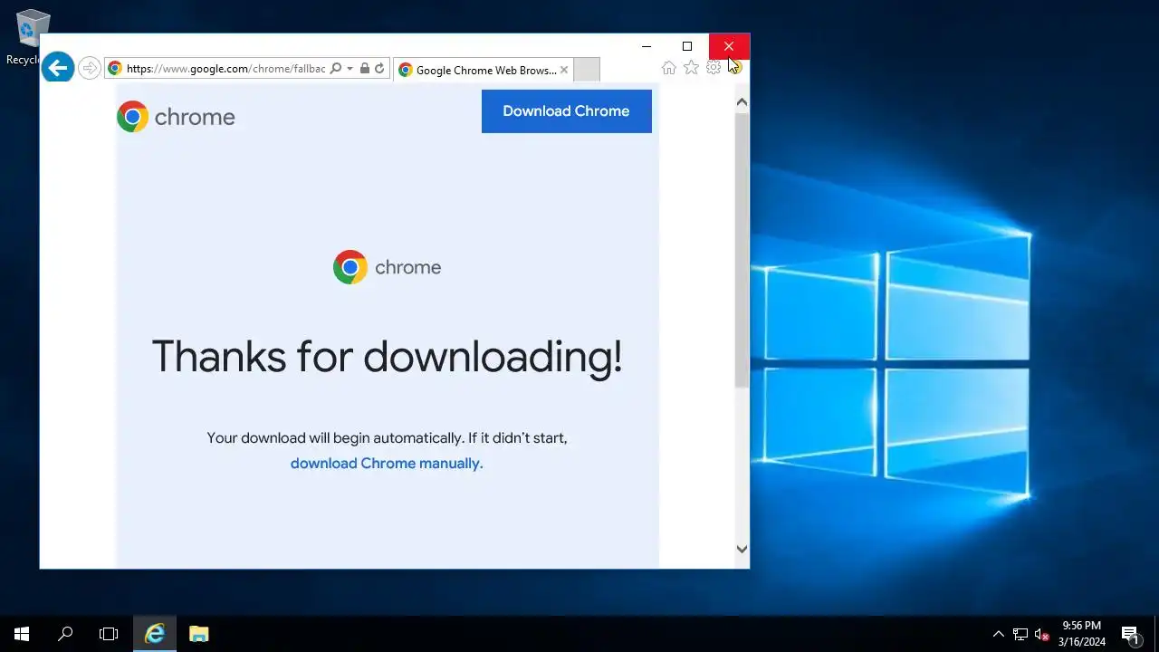Click the download Chrome manually link
1159x652 pixels.
pyautogui.click(x=387, y=463)
